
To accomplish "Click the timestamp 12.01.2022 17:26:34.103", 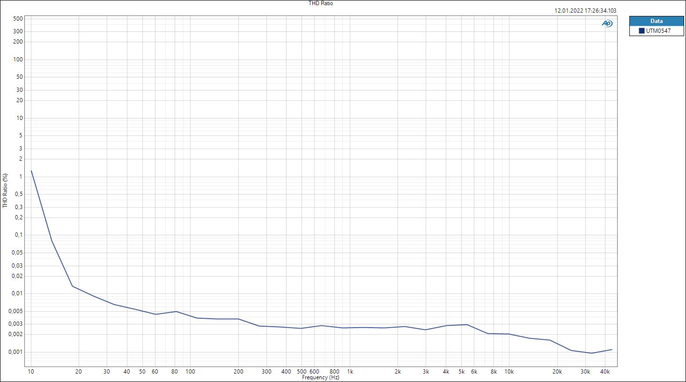I will click(585, 10).
